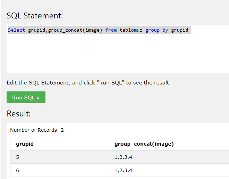The width and height of the screenshot is (229, 179).
Task: Click the Edit the SQL Statement instruction text
Action: 88,83
